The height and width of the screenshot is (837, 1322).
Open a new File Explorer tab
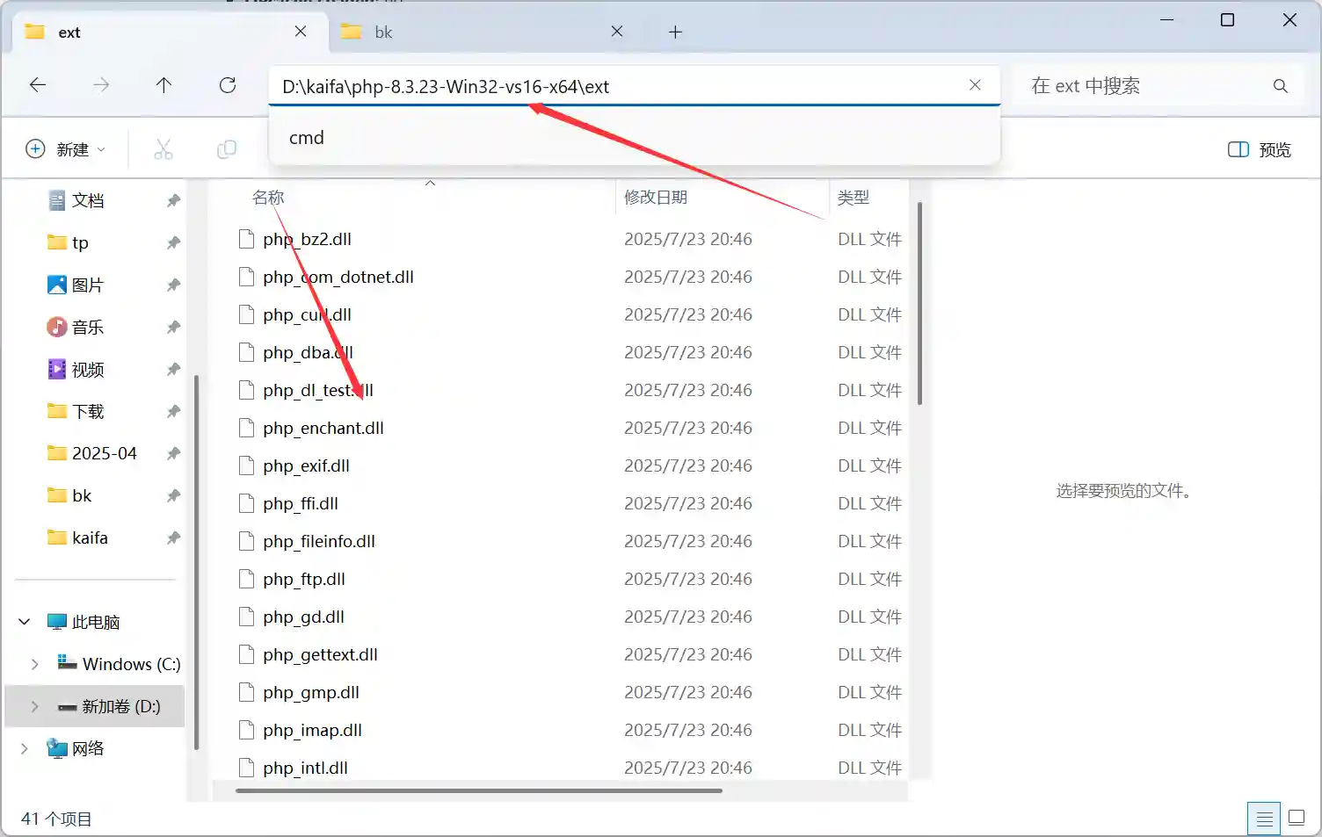coord(675,32)
